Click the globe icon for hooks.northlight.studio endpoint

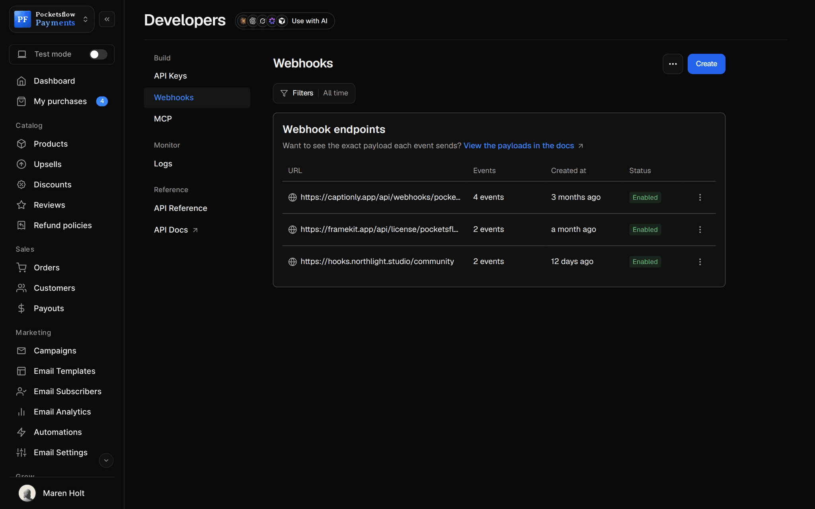(292, 262)
